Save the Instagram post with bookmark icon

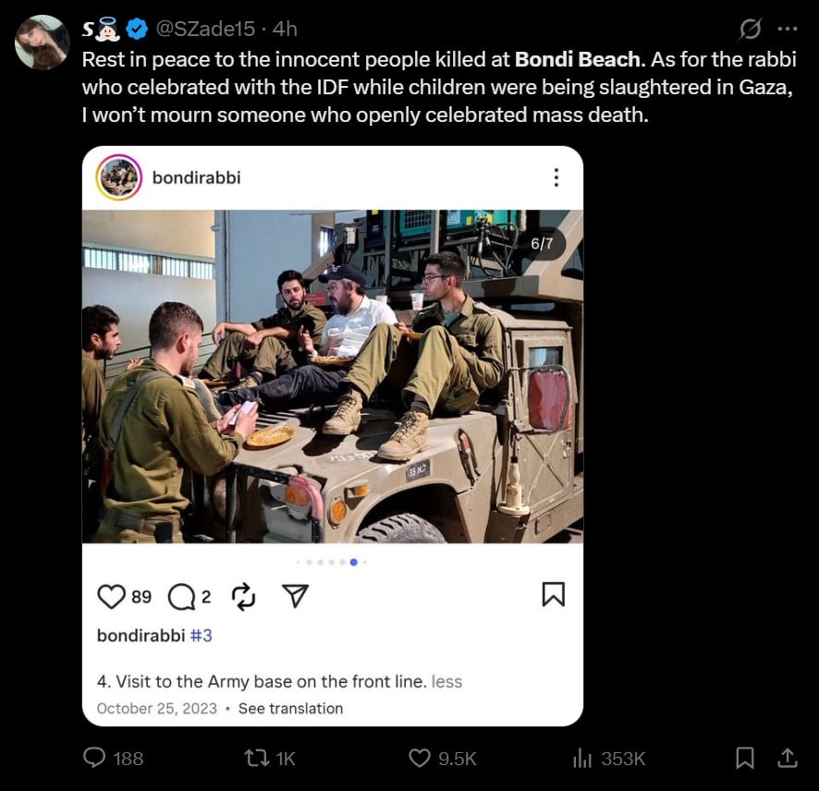coord(553,595)
